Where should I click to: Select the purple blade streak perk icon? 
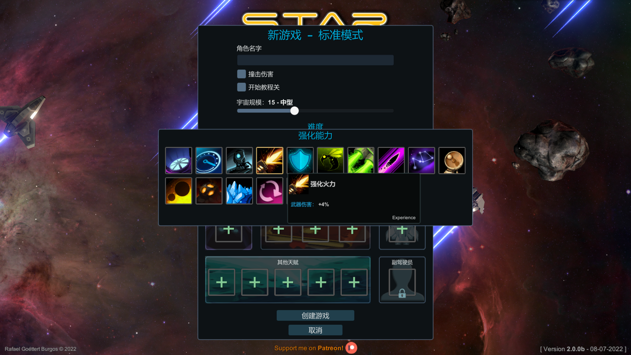[391, 160]
